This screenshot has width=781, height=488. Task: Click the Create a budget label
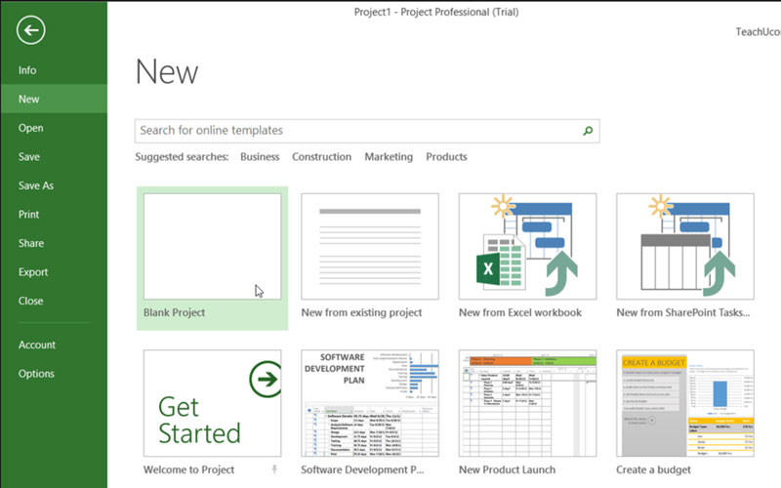click(x=653, y=469)
